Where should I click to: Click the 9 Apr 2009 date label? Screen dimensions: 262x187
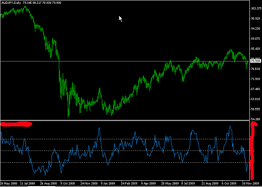pos(148,184)
